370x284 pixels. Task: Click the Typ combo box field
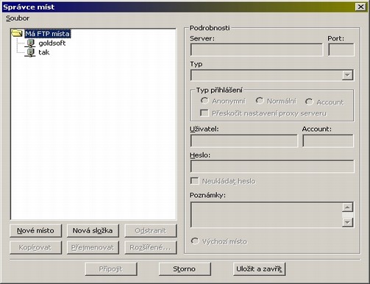click(271, 75)
